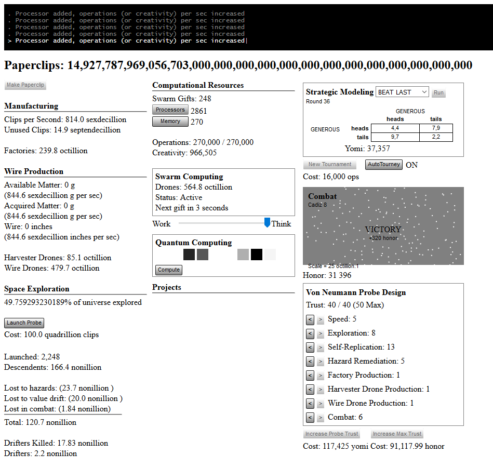
Task: Click the Launch Probe cost text
Action: pyautogui.click(x=51, y=335)
